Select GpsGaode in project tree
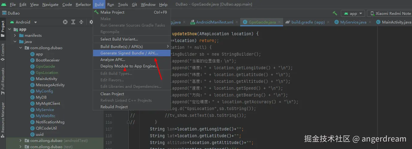The image size is (412, 149). click(45, 66)
